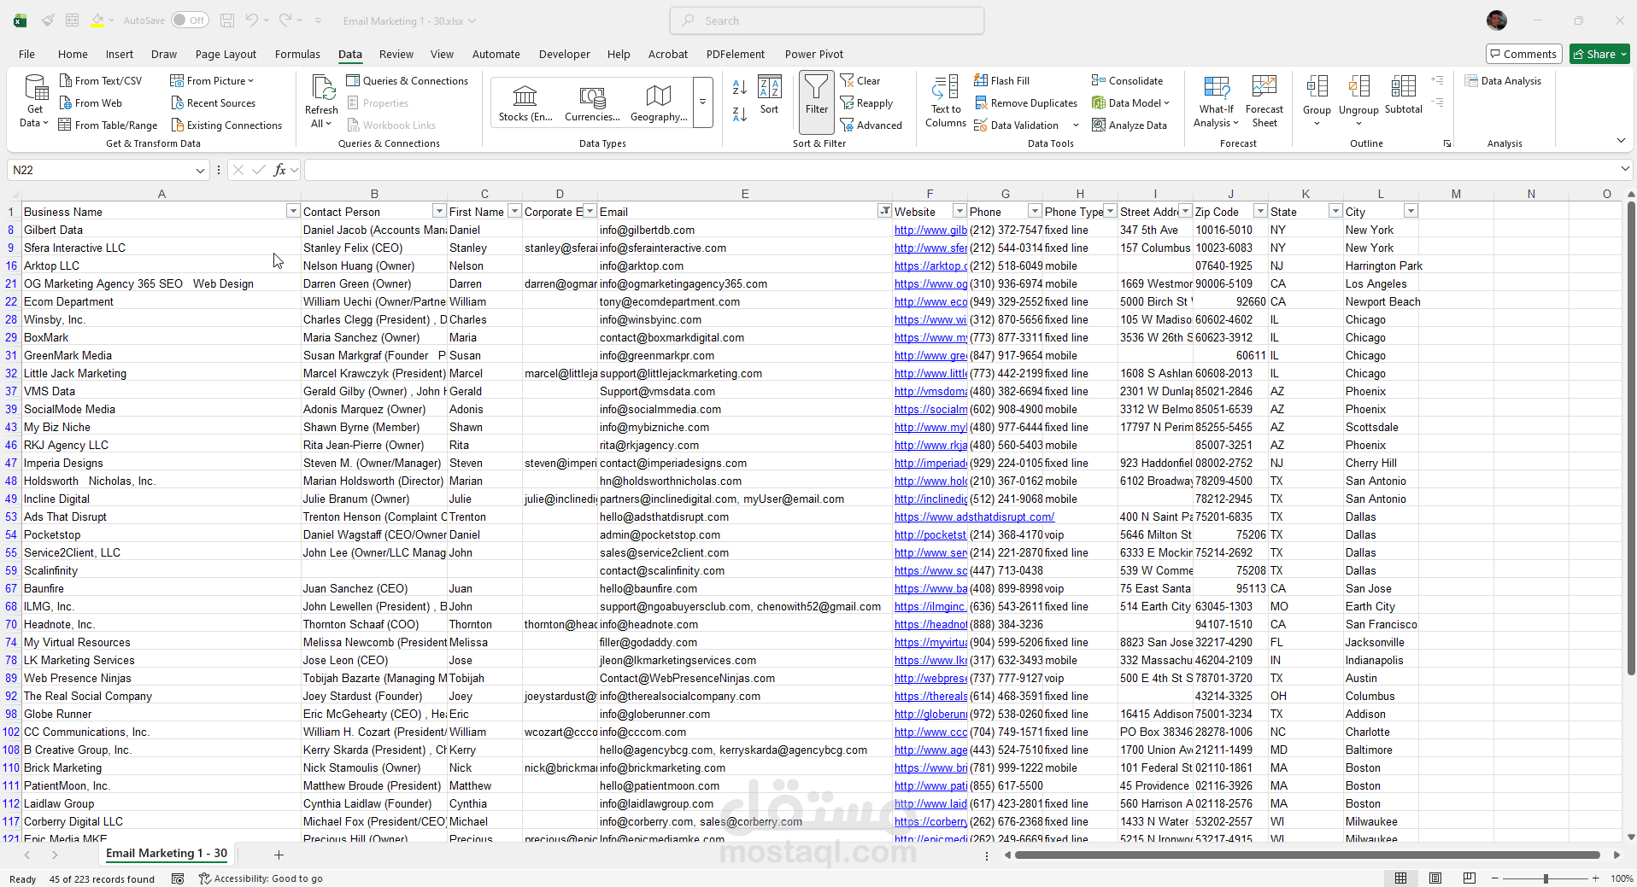Click the Undo icon

[x=251, y=20]
